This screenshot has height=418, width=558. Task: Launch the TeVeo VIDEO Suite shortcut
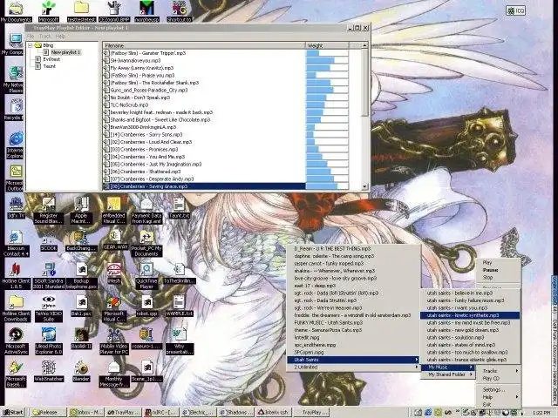click(49, 308)
